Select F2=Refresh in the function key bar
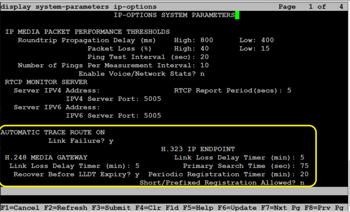Image resolution: width=350 pixels, height=212 pixels. [x=66, y=208]
